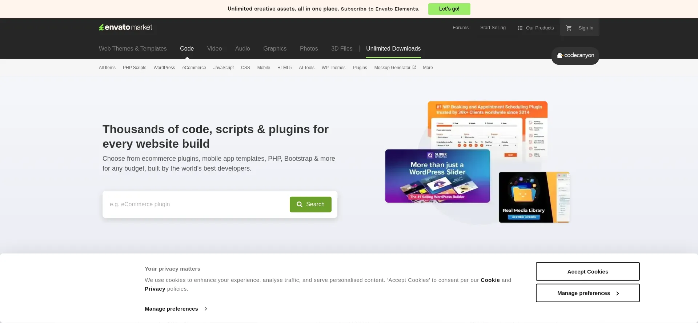Click the green Search button
This screenshot has width=698, height=323.
(x=310, y=204)
